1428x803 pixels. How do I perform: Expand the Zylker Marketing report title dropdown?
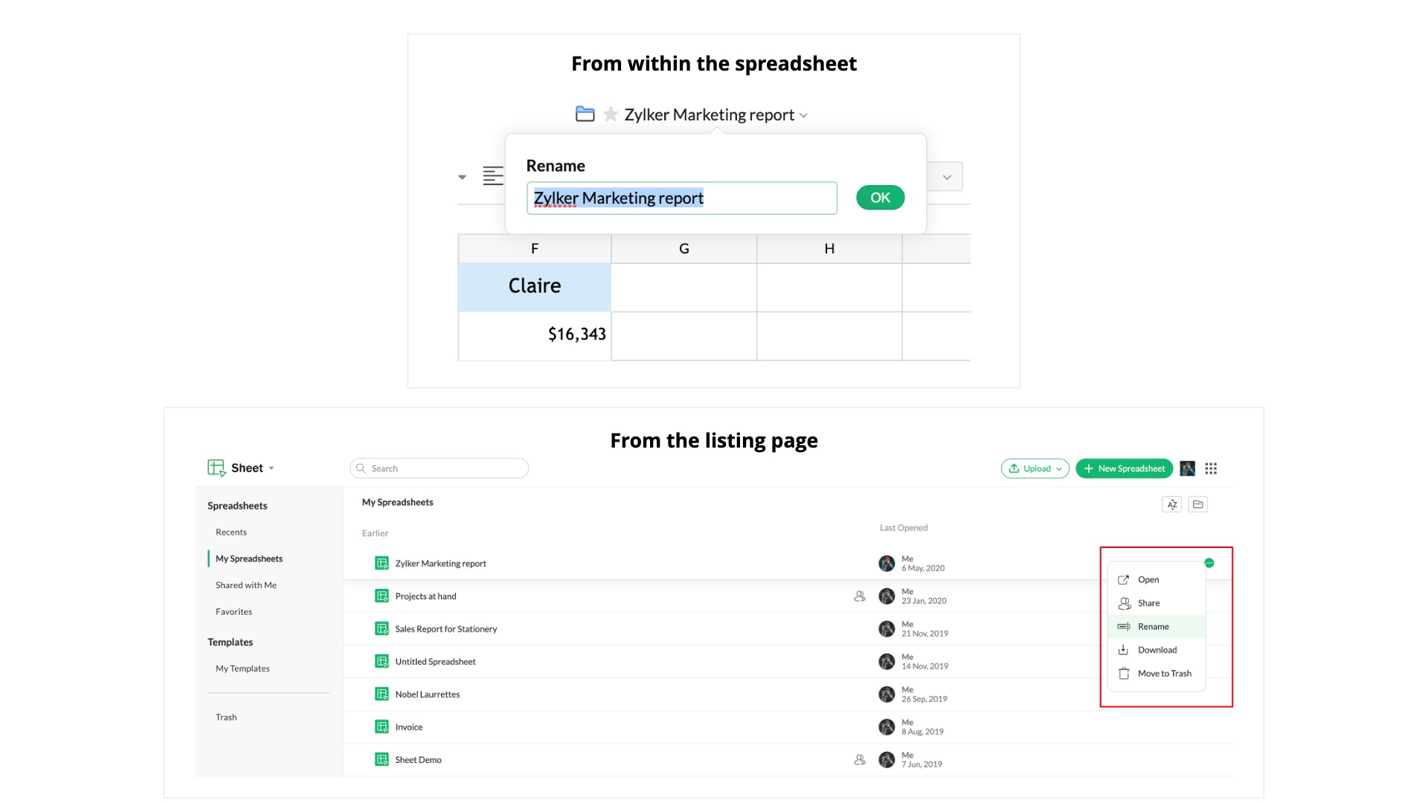click(x=803, y=115)
